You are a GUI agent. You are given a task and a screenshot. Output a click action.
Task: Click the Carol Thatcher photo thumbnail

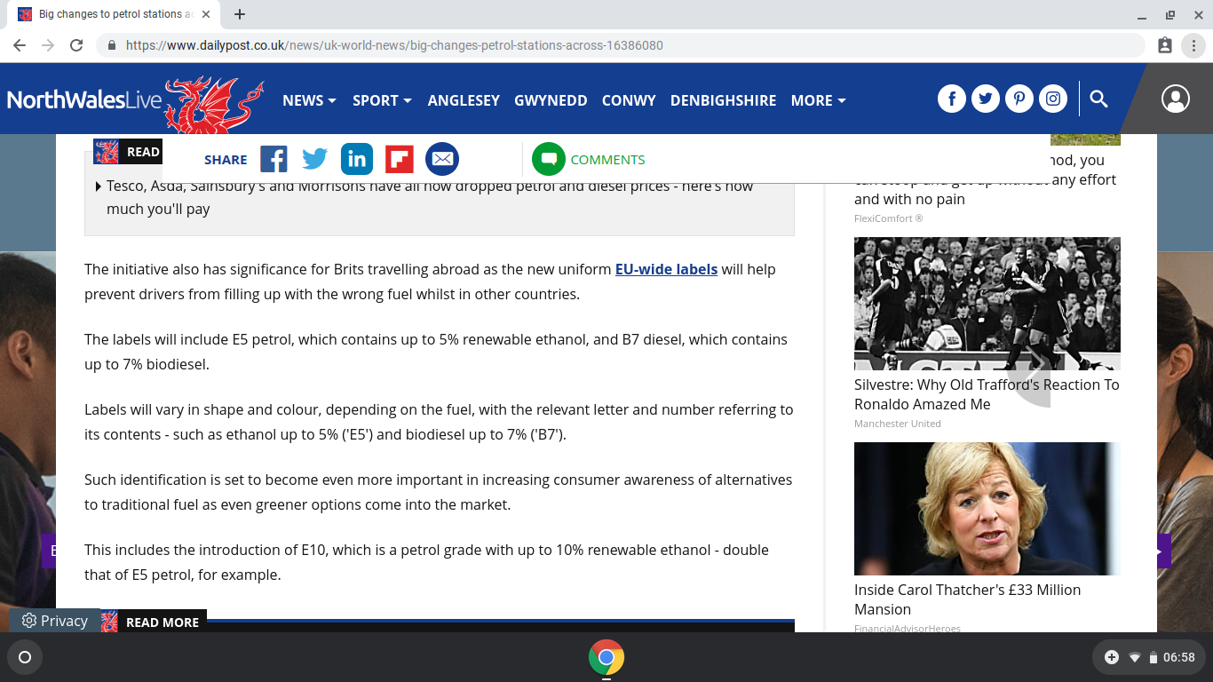[x=987, y=509]
